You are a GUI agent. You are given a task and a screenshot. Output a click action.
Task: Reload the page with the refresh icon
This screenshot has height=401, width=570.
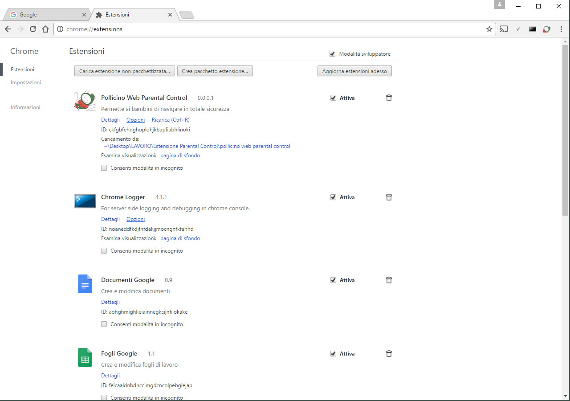pos(33,29)
